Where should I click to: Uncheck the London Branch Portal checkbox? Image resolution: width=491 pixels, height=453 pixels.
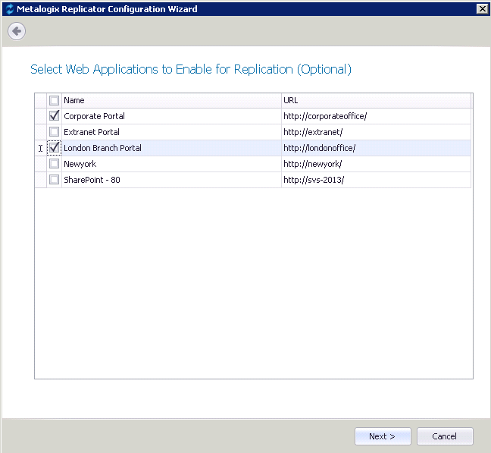point(54,148)
